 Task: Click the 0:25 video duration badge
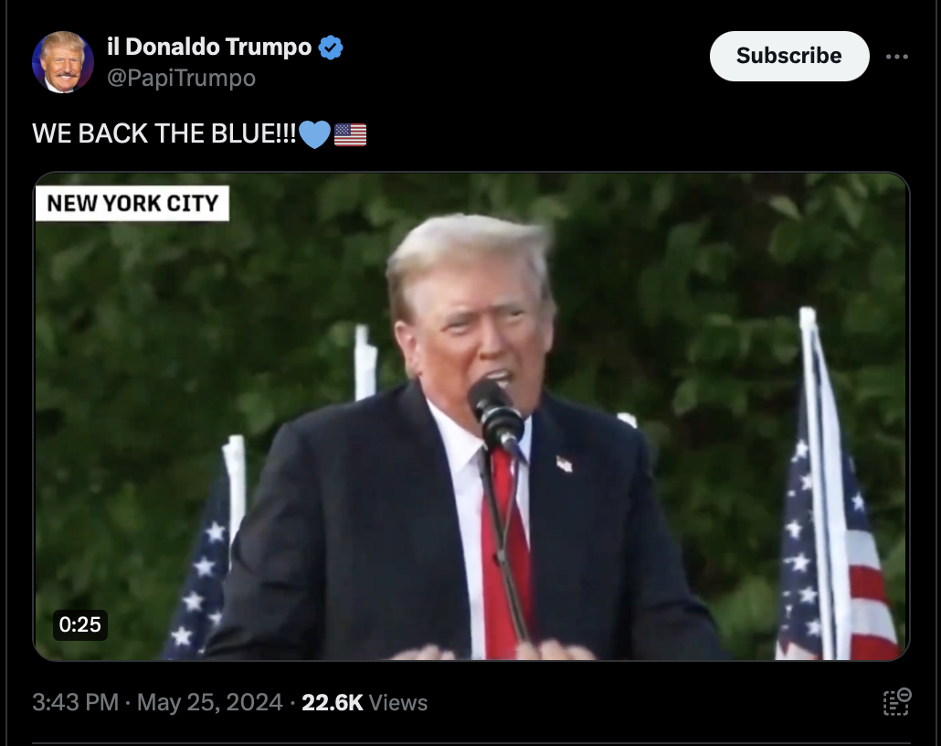[79, 624]
